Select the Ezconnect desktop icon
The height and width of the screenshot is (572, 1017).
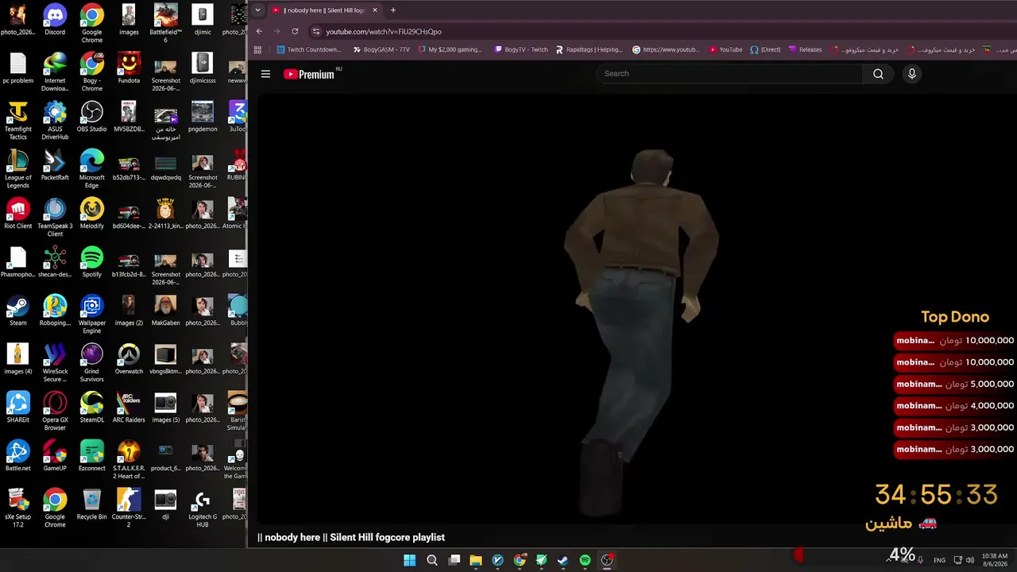coord(91,456)
